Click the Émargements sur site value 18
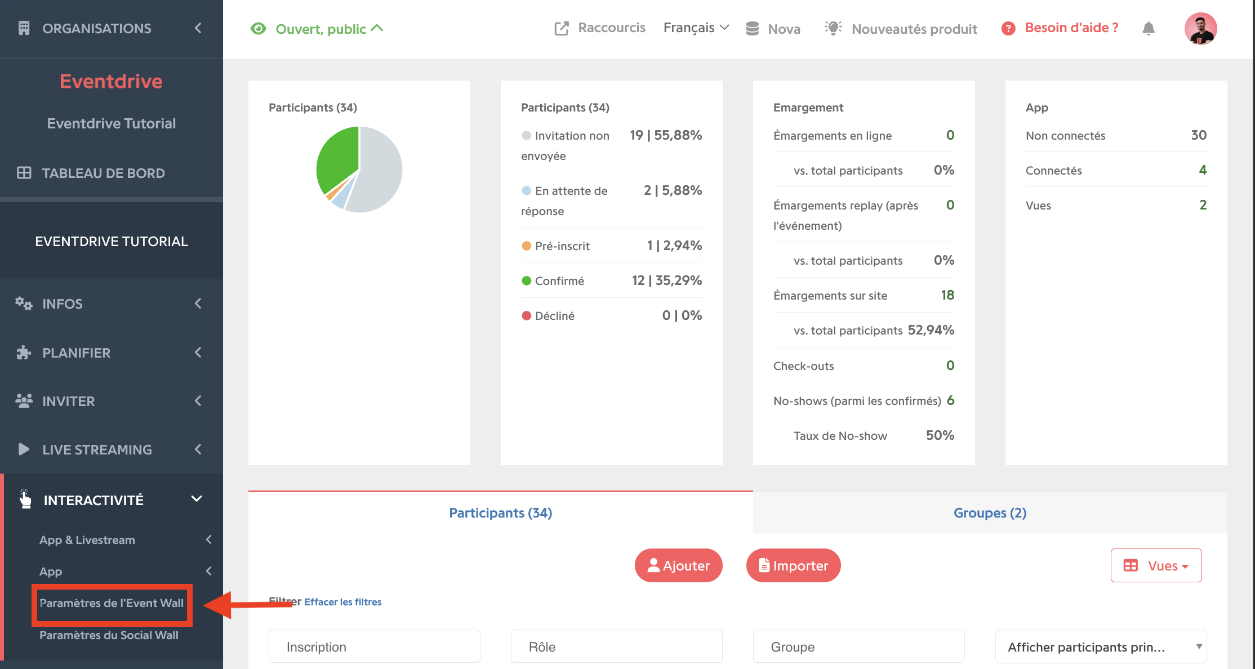This screenshot has width=1255, height=669. coord(947,295)
